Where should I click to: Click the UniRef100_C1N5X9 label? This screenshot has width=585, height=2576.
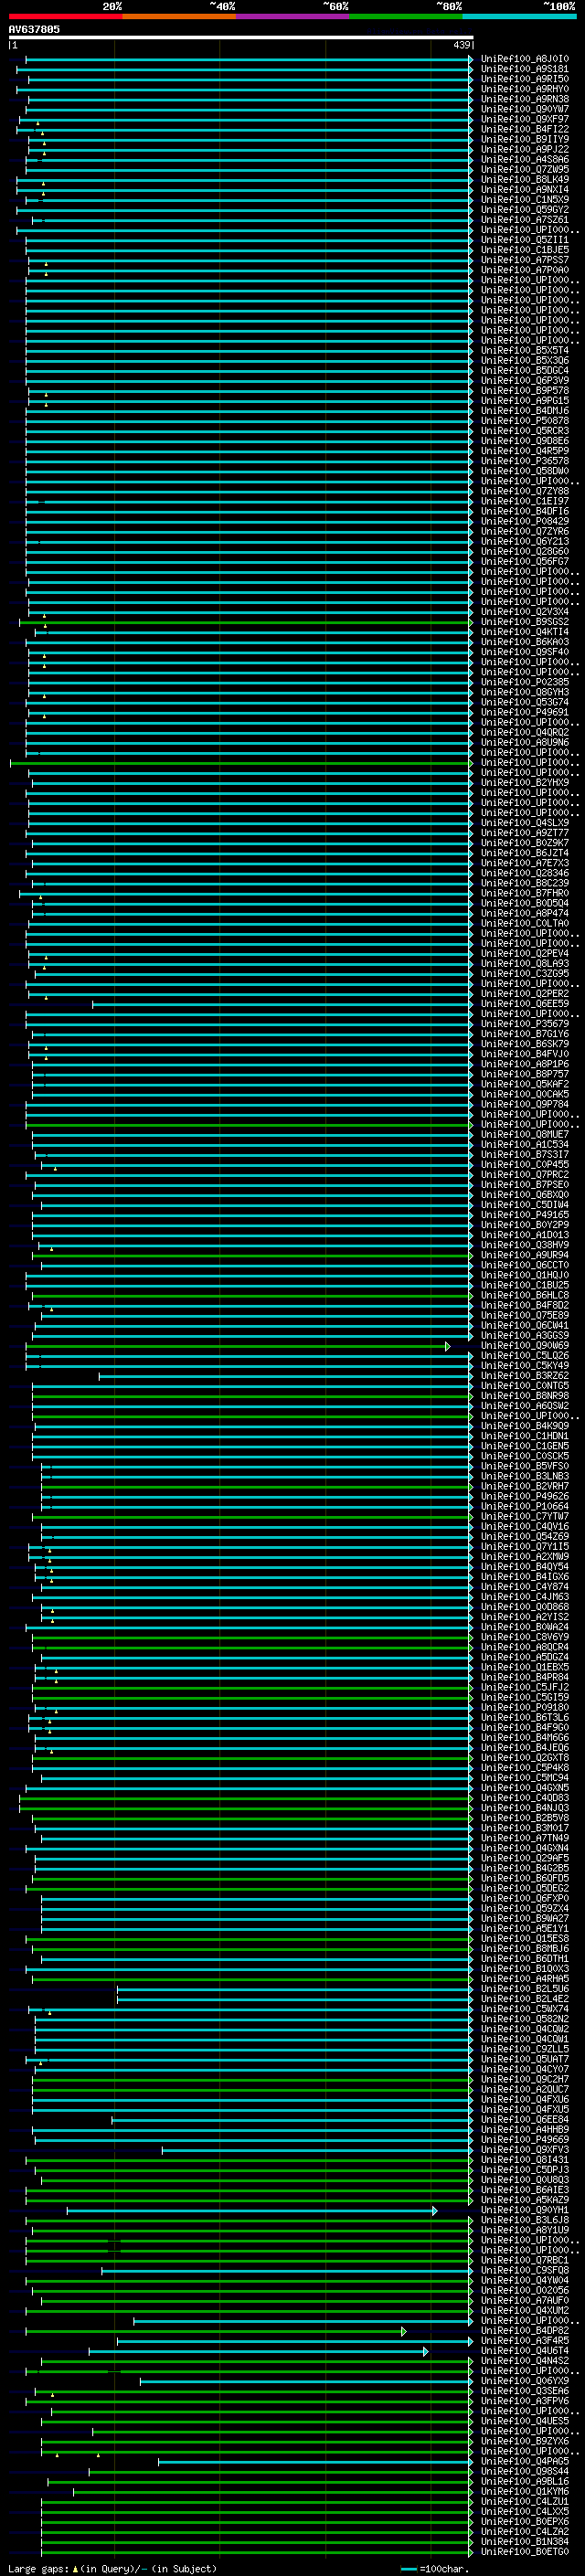click(525, 199)
